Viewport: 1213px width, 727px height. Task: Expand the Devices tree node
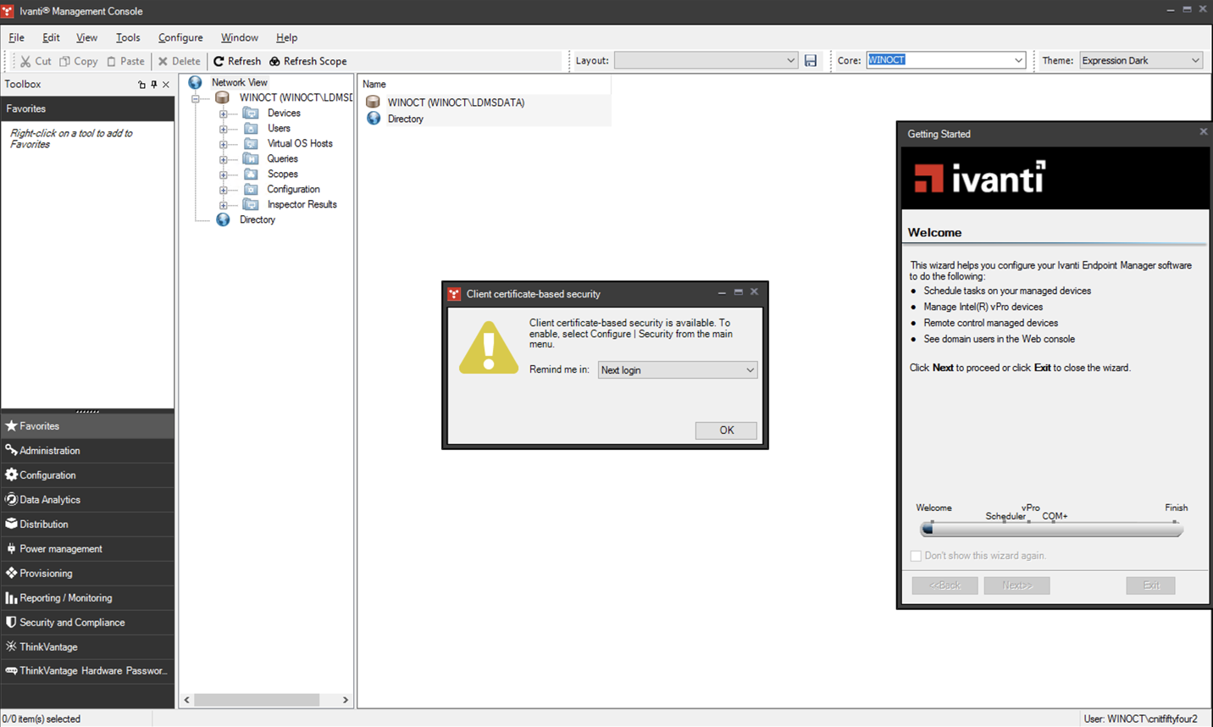coord(224,114)
